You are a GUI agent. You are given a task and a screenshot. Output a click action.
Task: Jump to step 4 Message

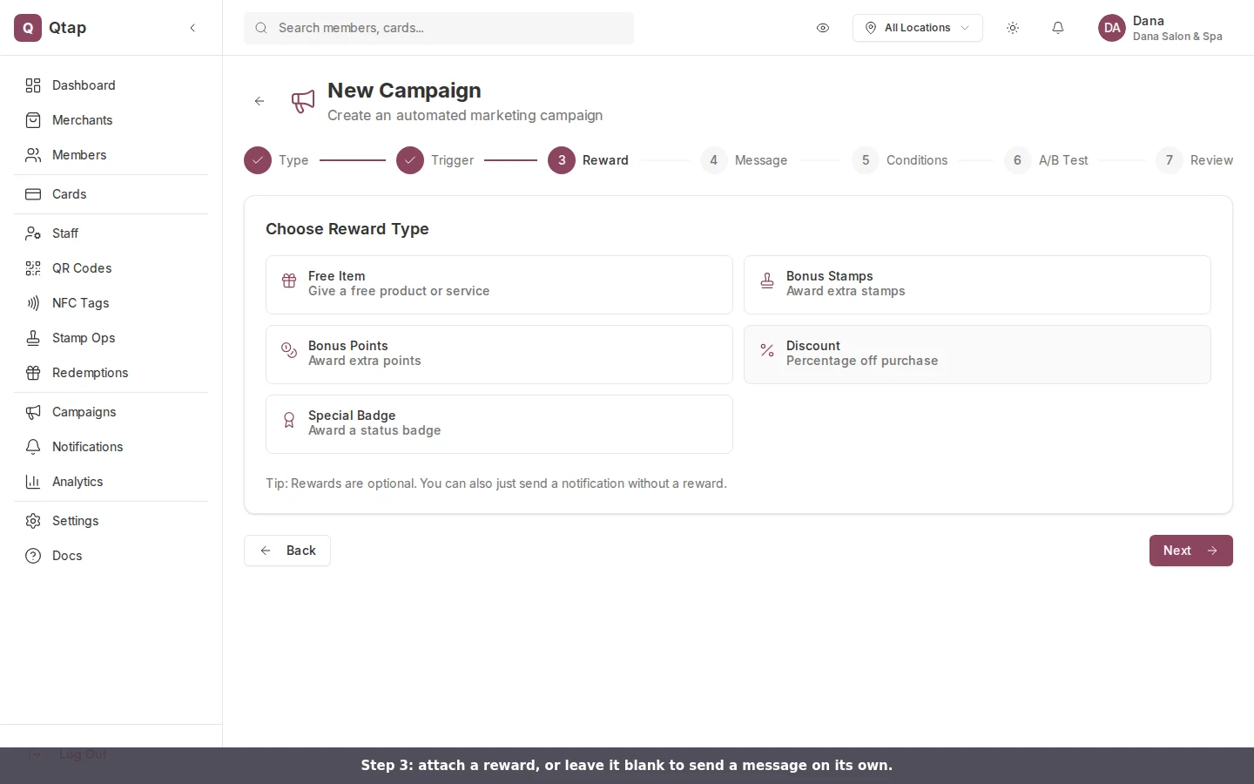(744, 160)
